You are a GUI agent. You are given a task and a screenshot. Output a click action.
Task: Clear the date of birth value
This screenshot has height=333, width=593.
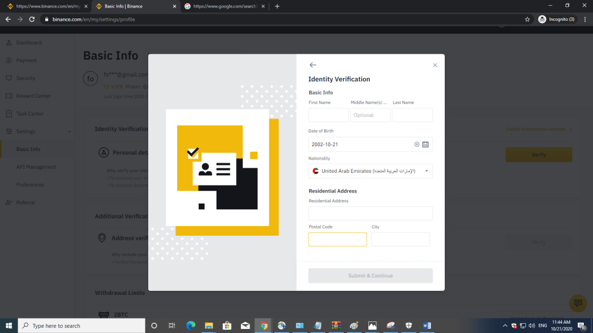417,144
